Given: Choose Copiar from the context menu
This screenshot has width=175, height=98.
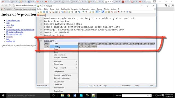Looking at the screenshot, I should pyautogui.click(x=64, y=47).
